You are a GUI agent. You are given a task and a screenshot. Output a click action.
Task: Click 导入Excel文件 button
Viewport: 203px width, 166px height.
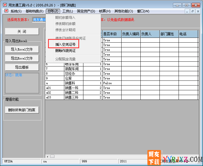[x=22, y=49]
